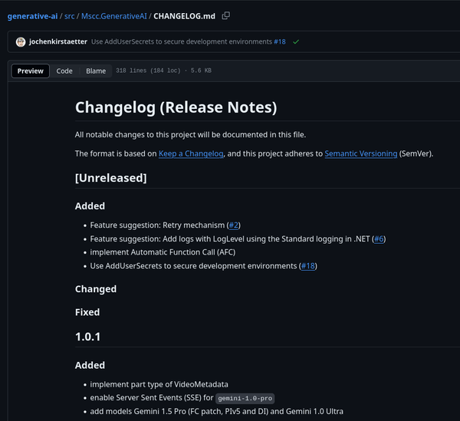460x421 pixels.
Task: Switch to the Preview tab
Action: click(x=30, y=71)
